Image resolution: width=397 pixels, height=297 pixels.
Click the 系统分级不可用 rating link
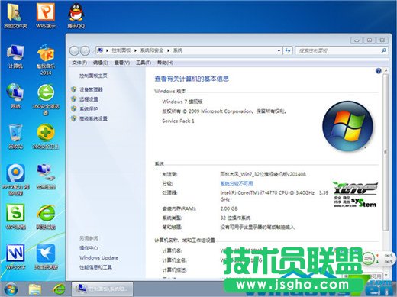[237, 183]
